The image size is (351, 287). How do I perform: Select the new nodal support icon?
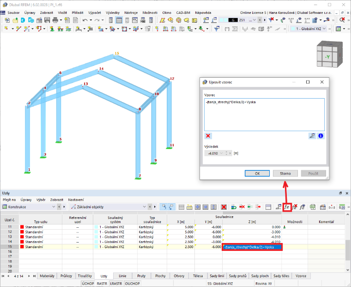click(x=52, y=29)
